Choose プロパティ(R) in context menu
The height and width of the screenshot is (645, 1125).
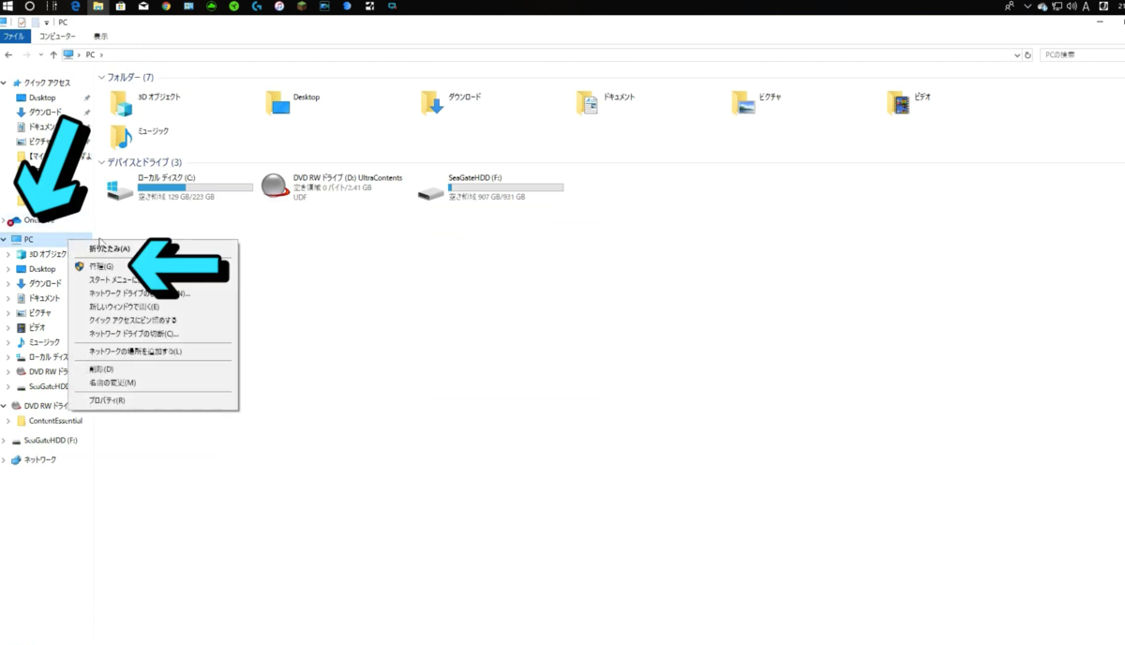[x=154, y=400]
